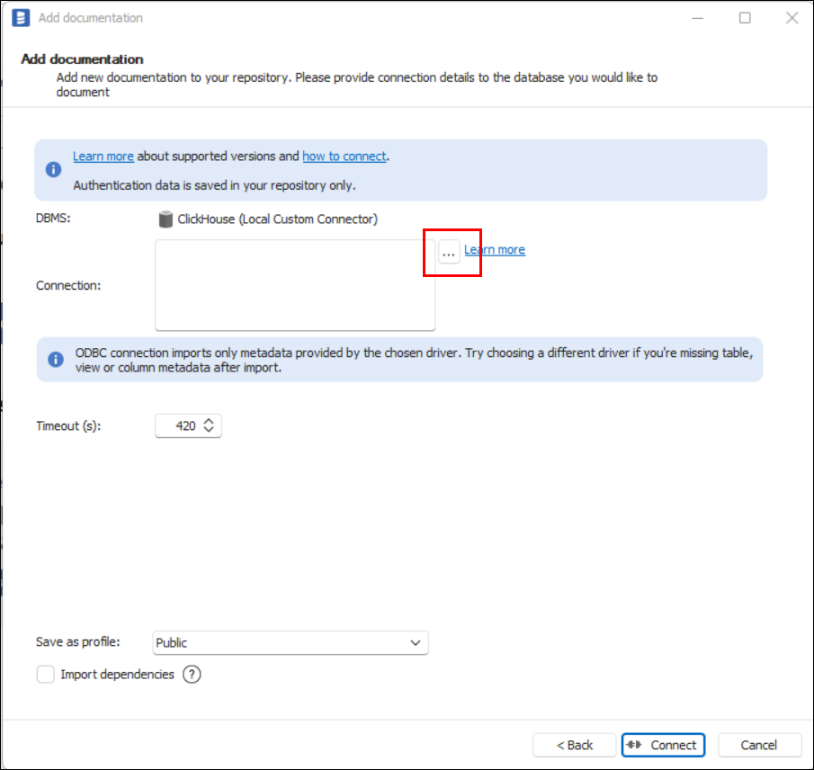
Task: Open Learn more link about supported versions
Action: [x=103, y=157]
